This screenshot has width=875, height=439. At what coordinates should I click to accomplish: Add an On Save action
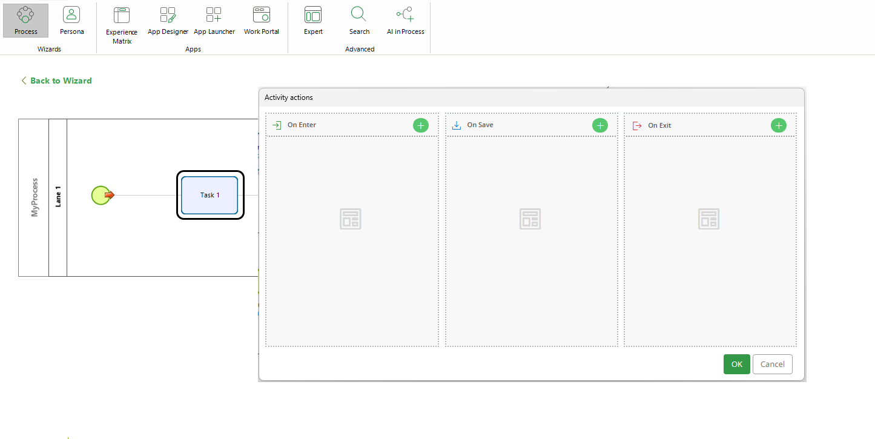pyautogui.click(x=599, y=125)
